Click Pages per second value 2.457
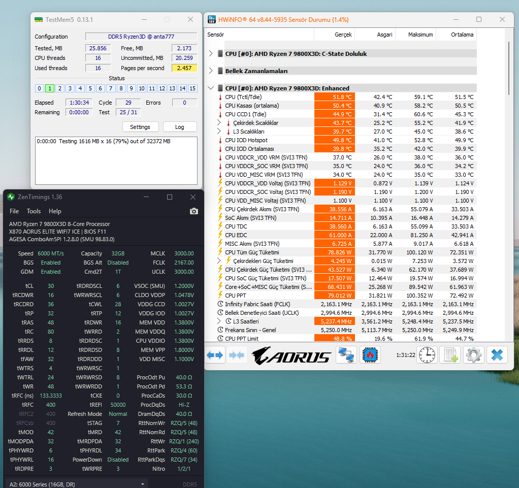Screen dimensions: 519x488 (x=184, y=68)
